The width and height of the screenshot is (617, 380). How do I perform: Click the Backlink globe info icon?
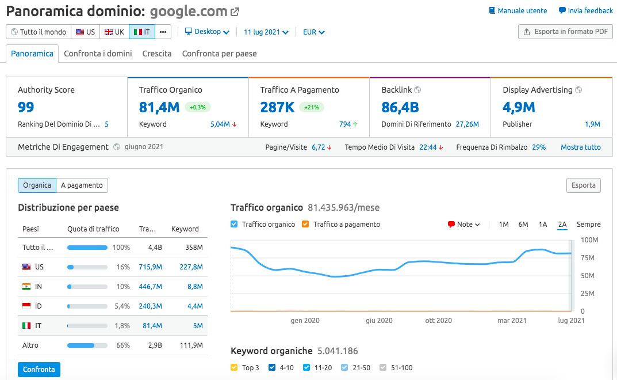click(x=417, y=90)
